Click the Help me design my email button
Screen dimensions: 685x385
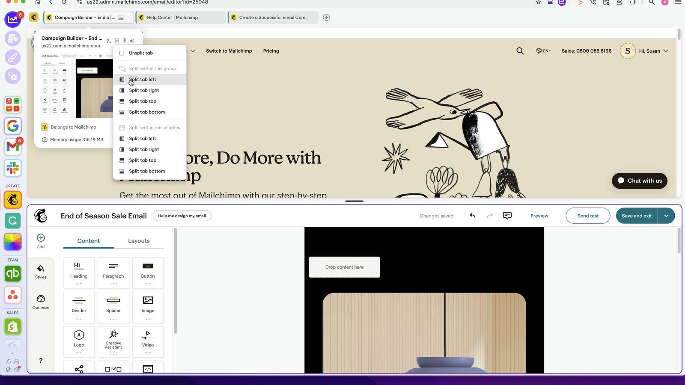click(x=182, y=216)
